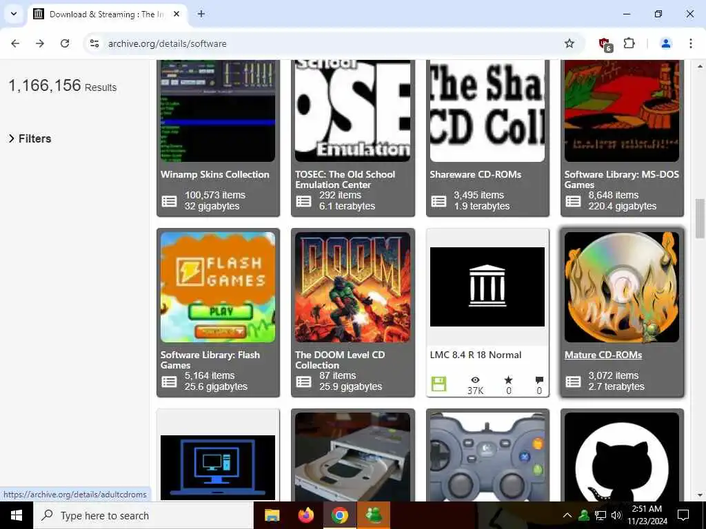Open the network icon in system tray
Screen dimensions: 706x529
(601, 515)
